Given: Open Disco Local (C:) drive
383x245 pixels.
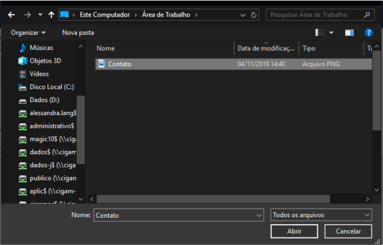Looking at the screenshot, I should (52, 87).
